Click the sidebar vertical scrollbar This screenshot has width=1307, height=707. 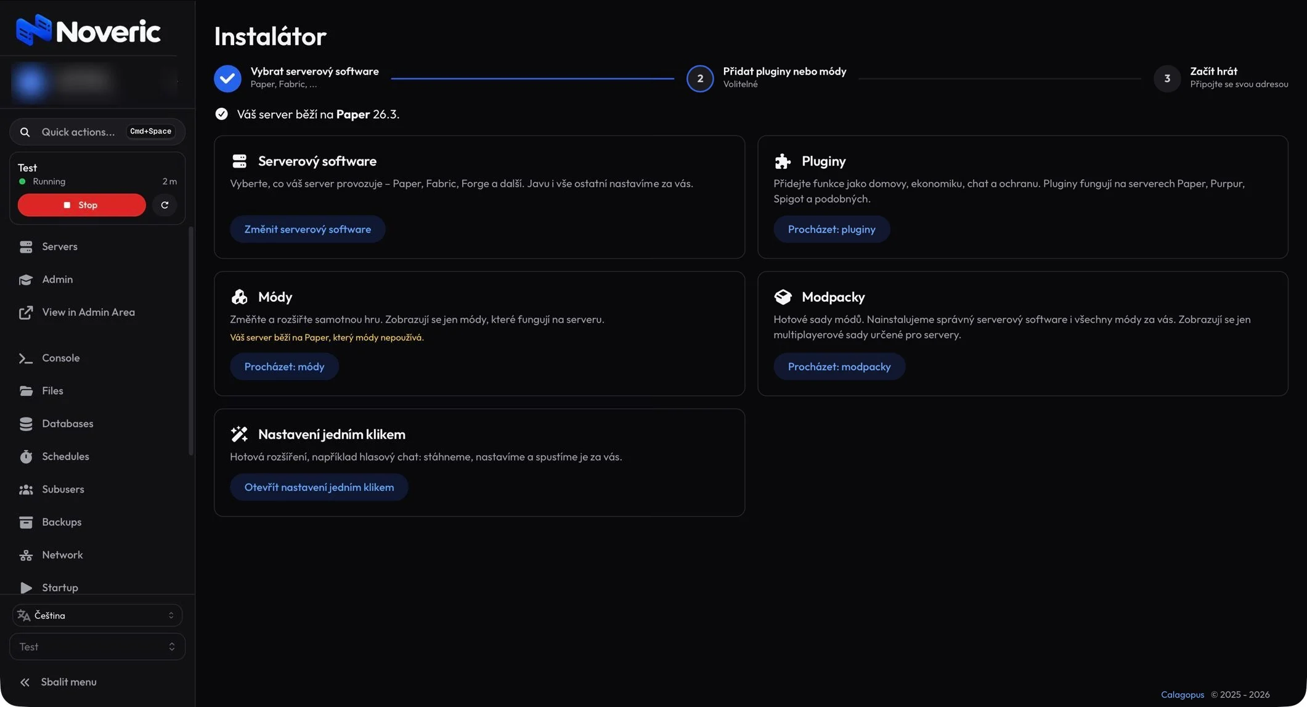(x=191, y=341)
